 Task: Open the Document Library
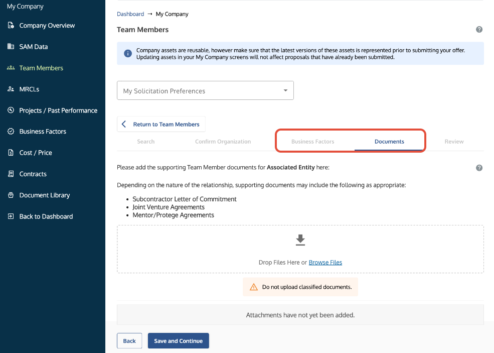(x=44, y=195)
